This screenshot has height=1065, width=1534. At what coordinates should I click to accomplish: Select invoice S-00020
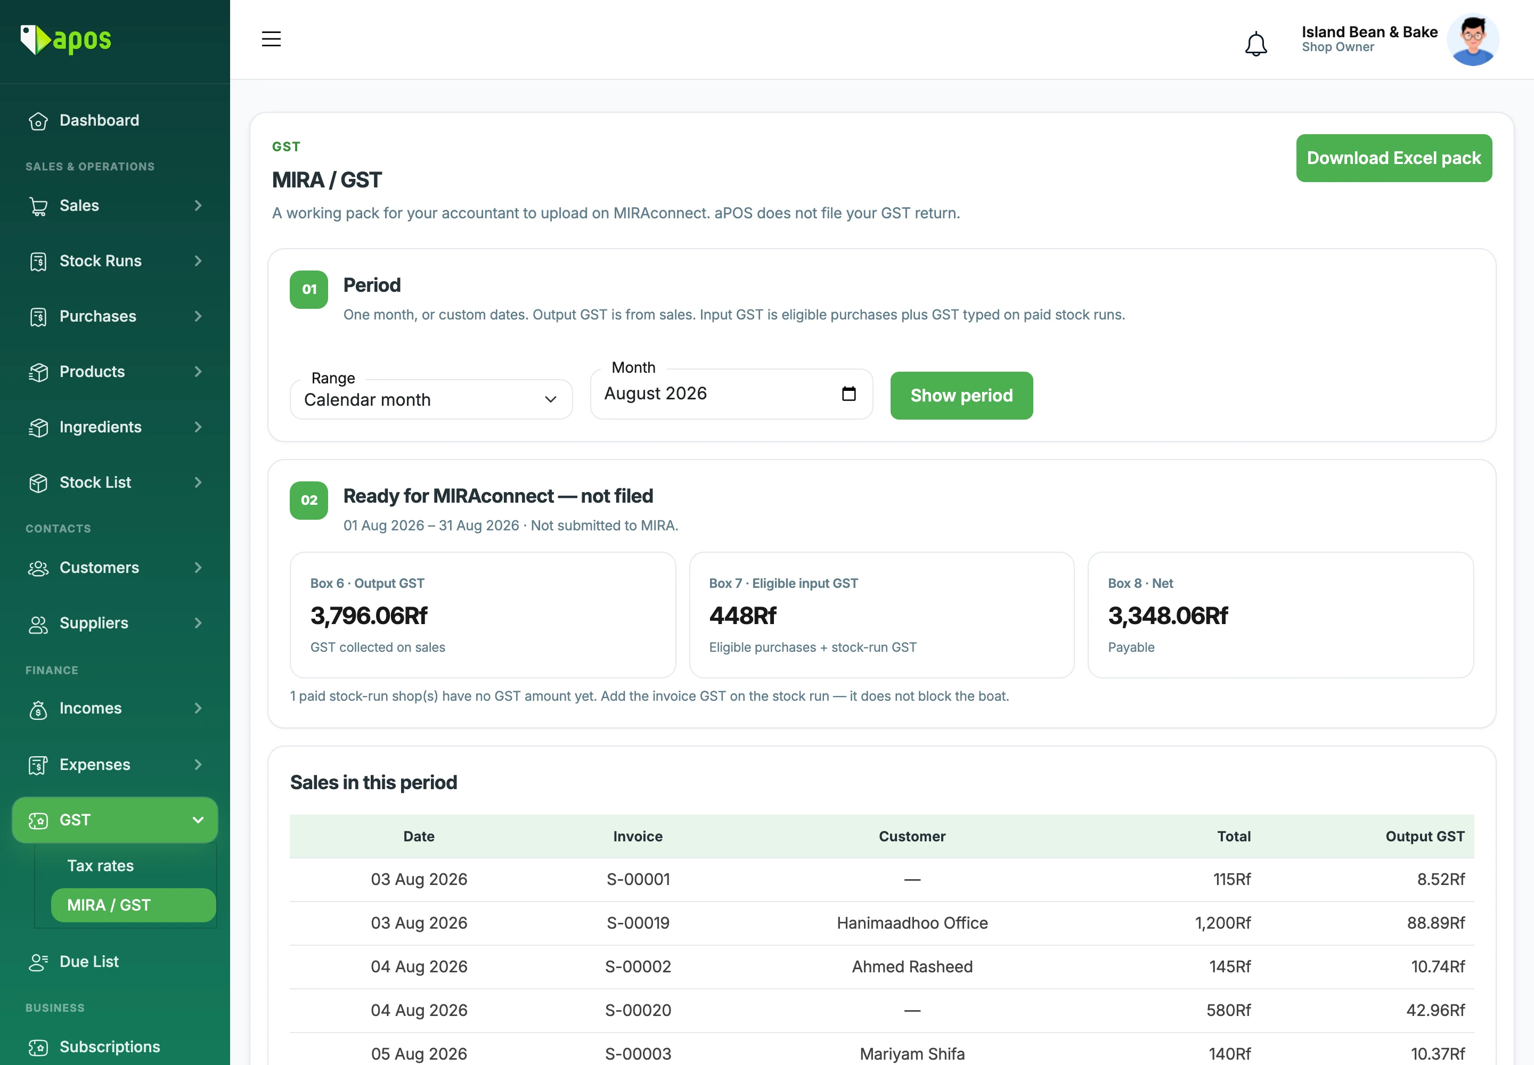[638, 1011]
